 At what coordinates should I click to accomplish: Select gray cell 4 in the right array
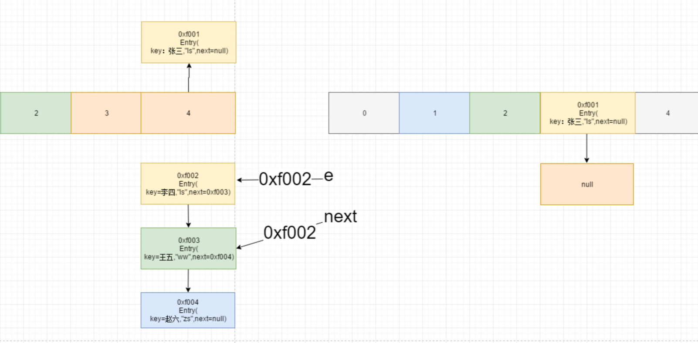[667, 113]
